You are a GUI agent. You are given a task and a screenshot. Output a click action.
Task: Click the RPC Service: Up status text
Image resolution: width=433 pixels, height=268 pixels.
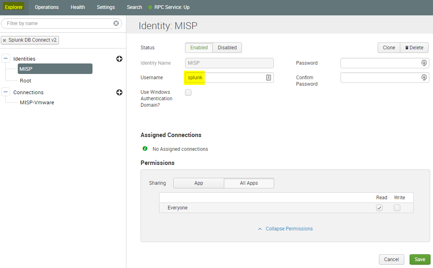172,7
